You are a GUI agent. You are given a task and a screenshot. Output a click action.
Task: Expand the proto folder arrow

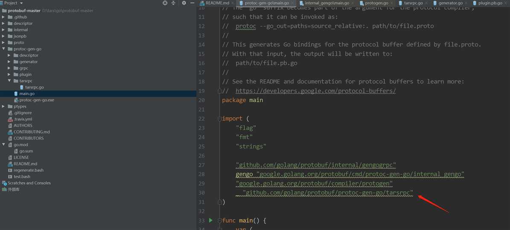pyautogui.click(x=3, y=43)
